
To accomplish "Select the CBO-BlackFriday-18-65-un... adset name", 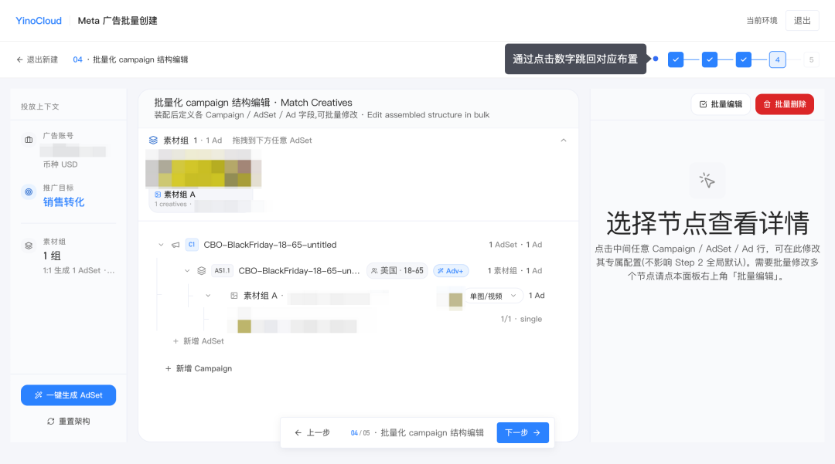I will pos(299,270).
